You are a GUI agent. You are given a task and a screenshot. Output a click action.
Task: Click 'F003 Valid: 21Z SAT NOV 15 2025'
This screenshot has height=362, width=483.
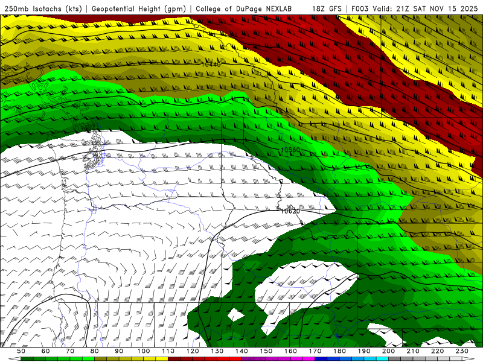[x=414, y=8]
